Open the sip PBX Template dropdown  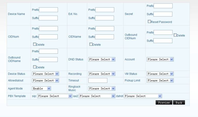[55, 96]
